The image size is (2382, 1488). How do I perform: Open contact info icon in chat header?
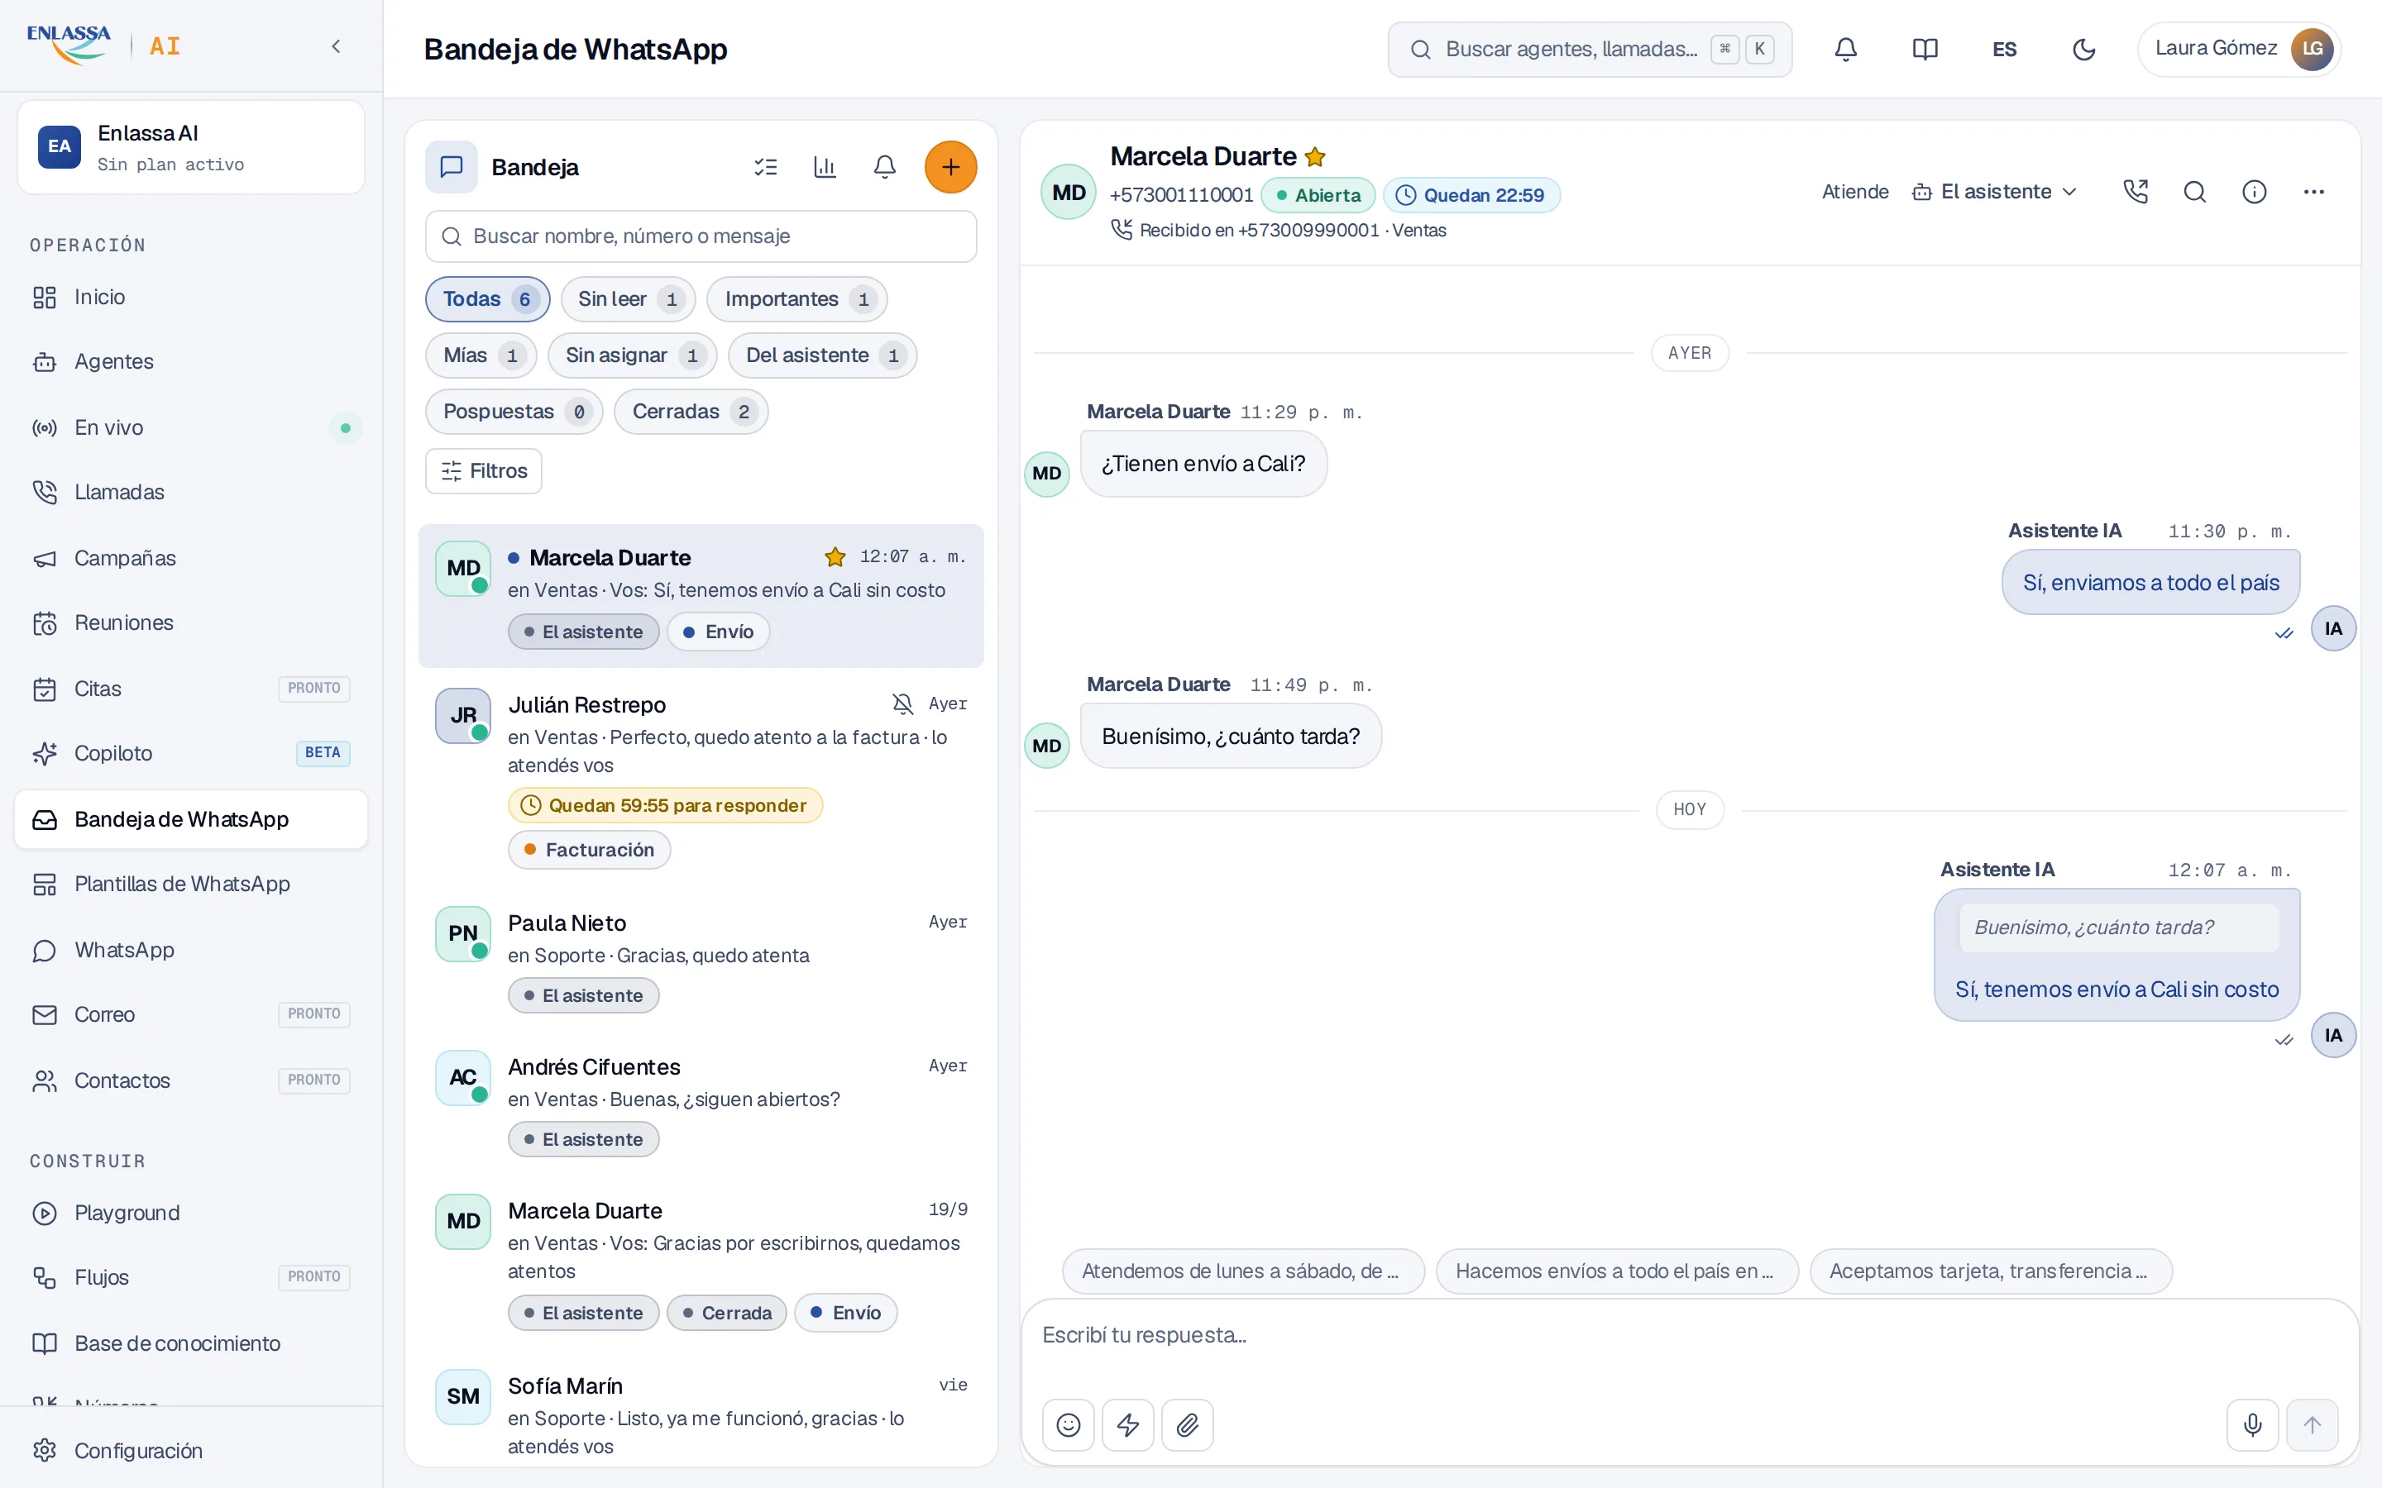coord(2254,192)
